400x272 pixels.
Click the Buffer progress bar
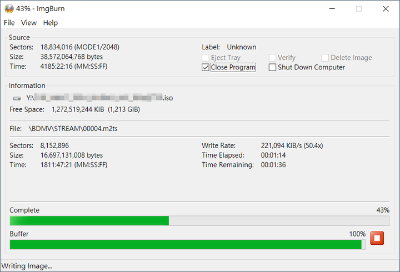188,245
